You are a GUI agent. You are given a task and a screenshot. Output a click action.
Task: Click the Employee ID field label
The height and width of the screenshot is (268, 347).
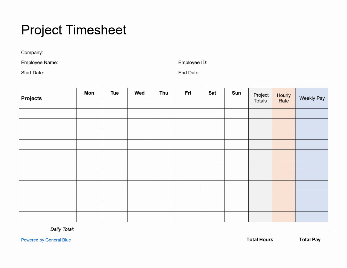click(x=192, y=63)
